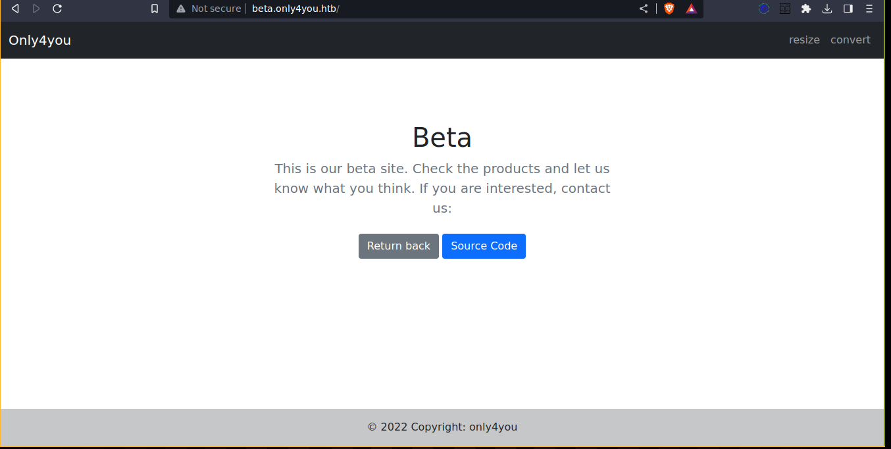Click the browser forward arrow
Image resolution: width=891 pixels, height=449 pixels.
[x=36, y=9]
